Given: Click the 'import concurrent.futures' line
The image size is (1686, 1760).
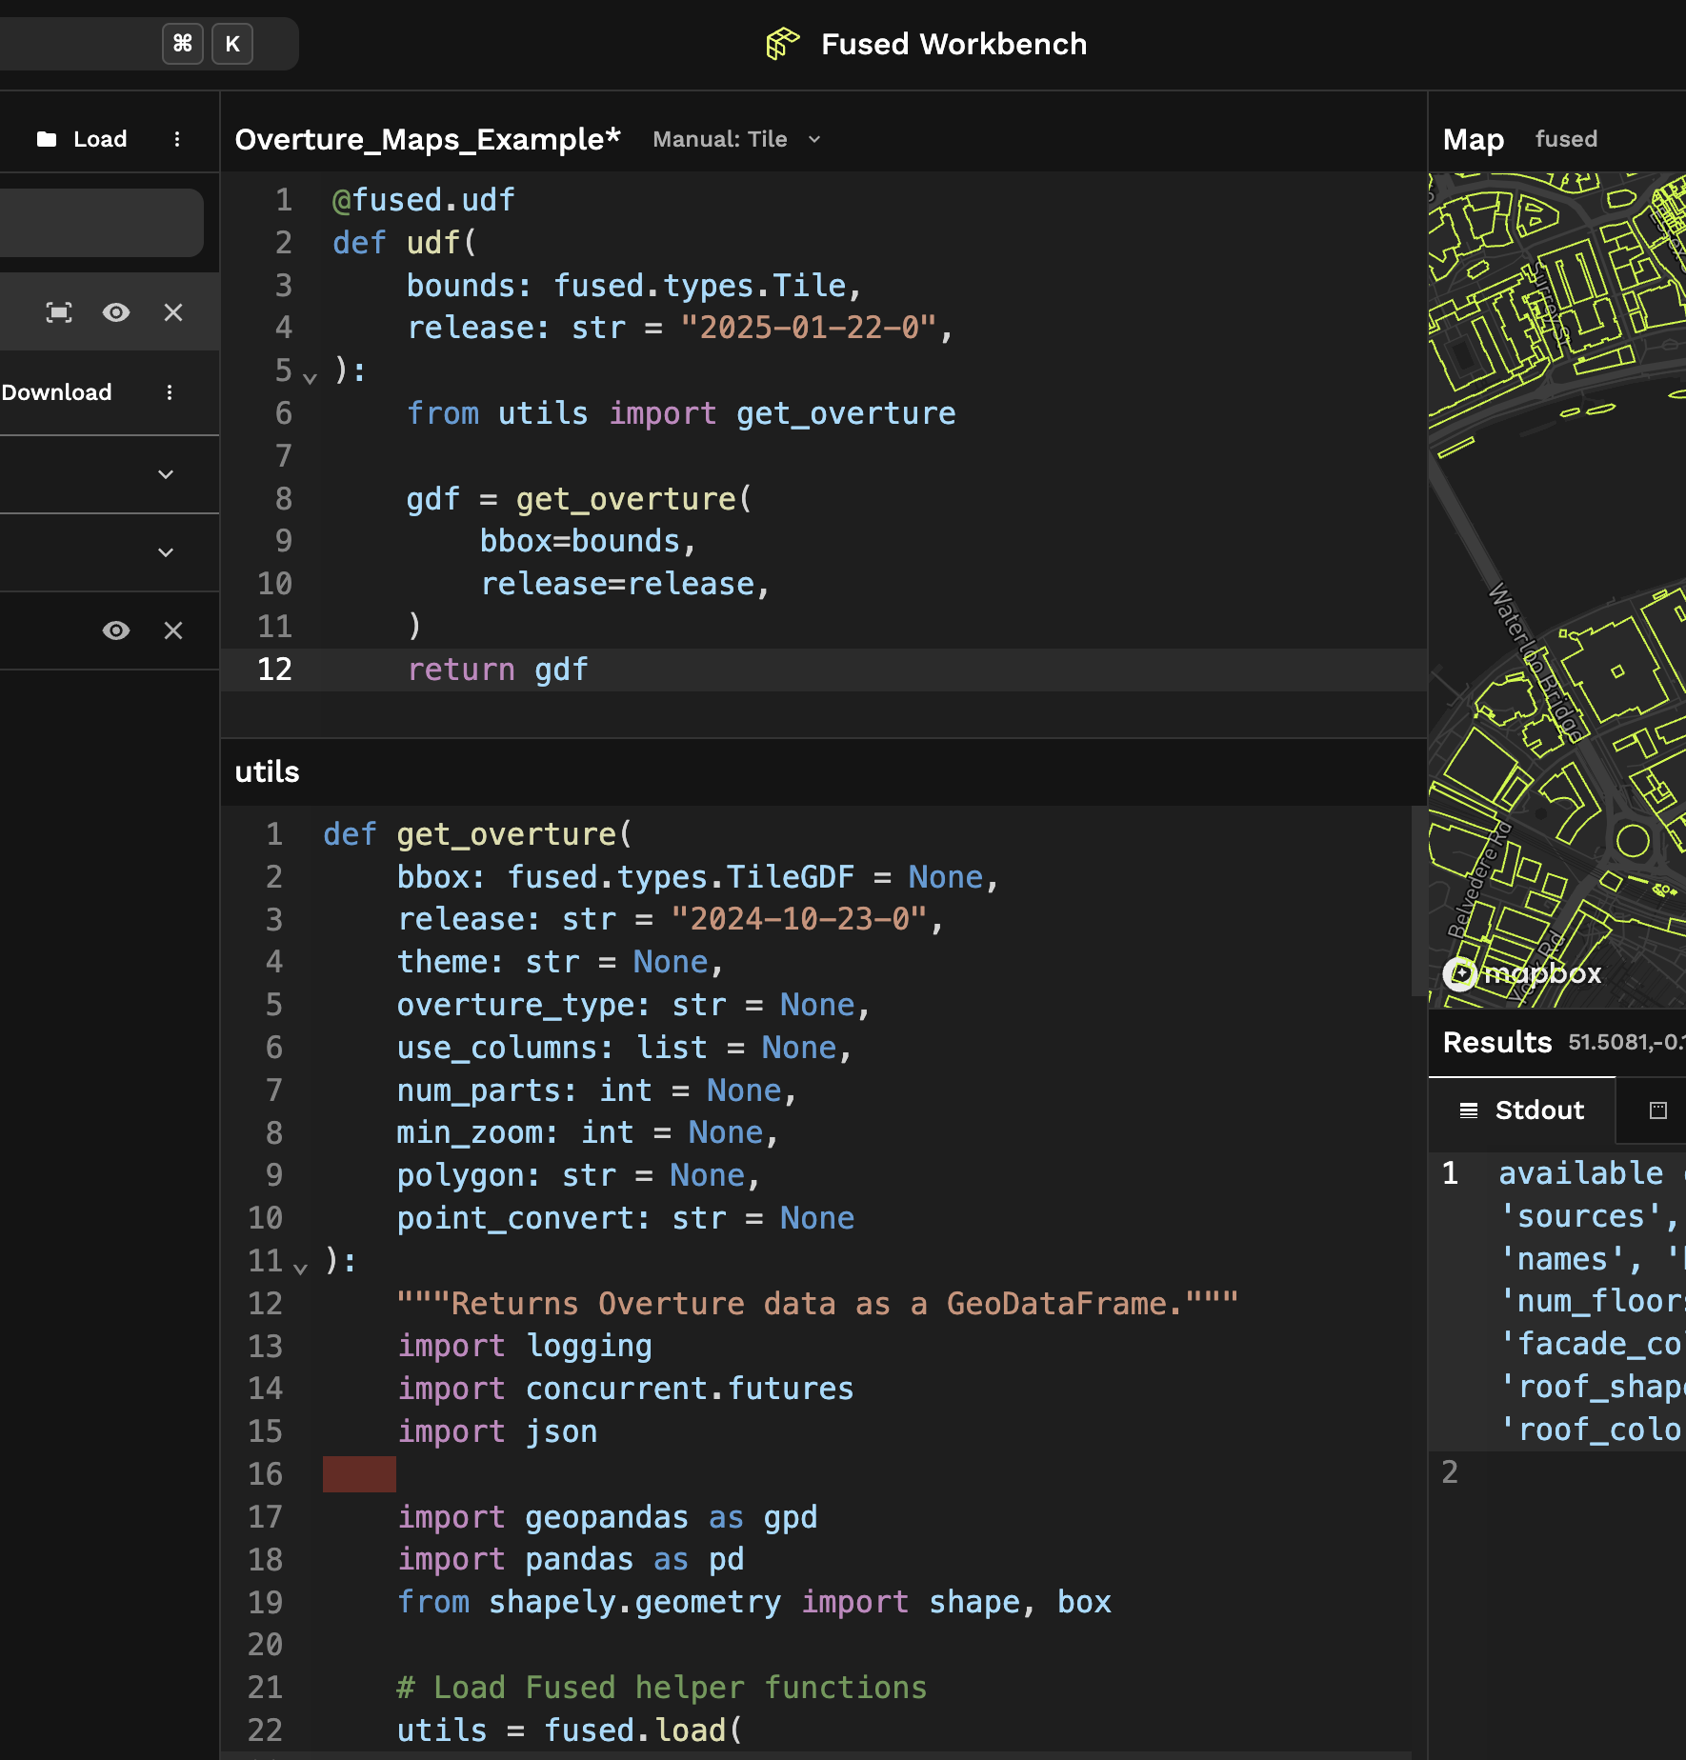Looking at the screenshot, I should [626, 1389].
